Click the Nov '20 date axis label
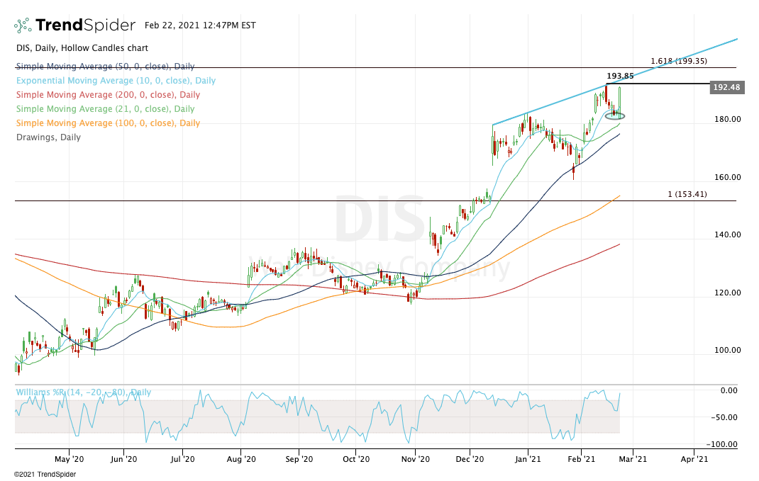Image resolution: width=759 pixels, height=481 pixels. point(415,459)
